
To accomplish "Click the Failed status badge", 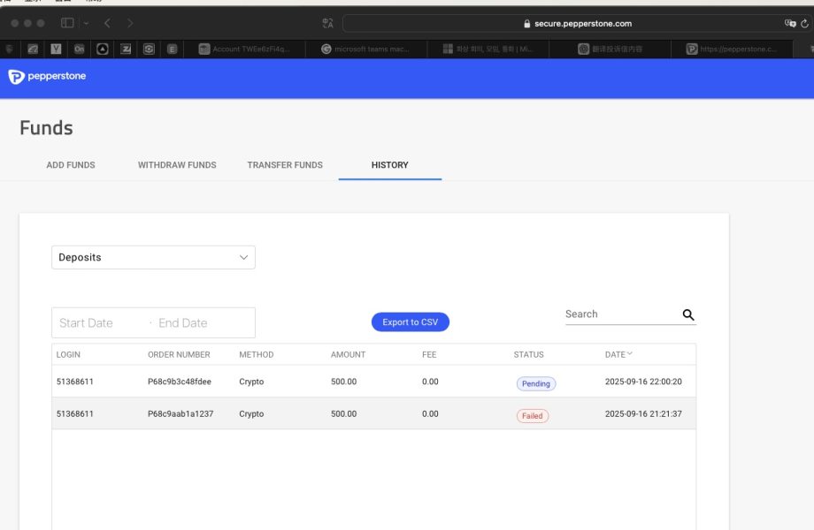I will (x=533, y=415).
